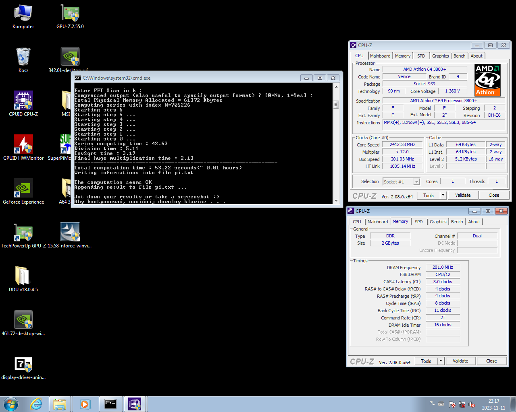Click the cmd.exe vertical scrollbar thumb
The height and width of the screenshot is (412, 516).
coord(336,105)
